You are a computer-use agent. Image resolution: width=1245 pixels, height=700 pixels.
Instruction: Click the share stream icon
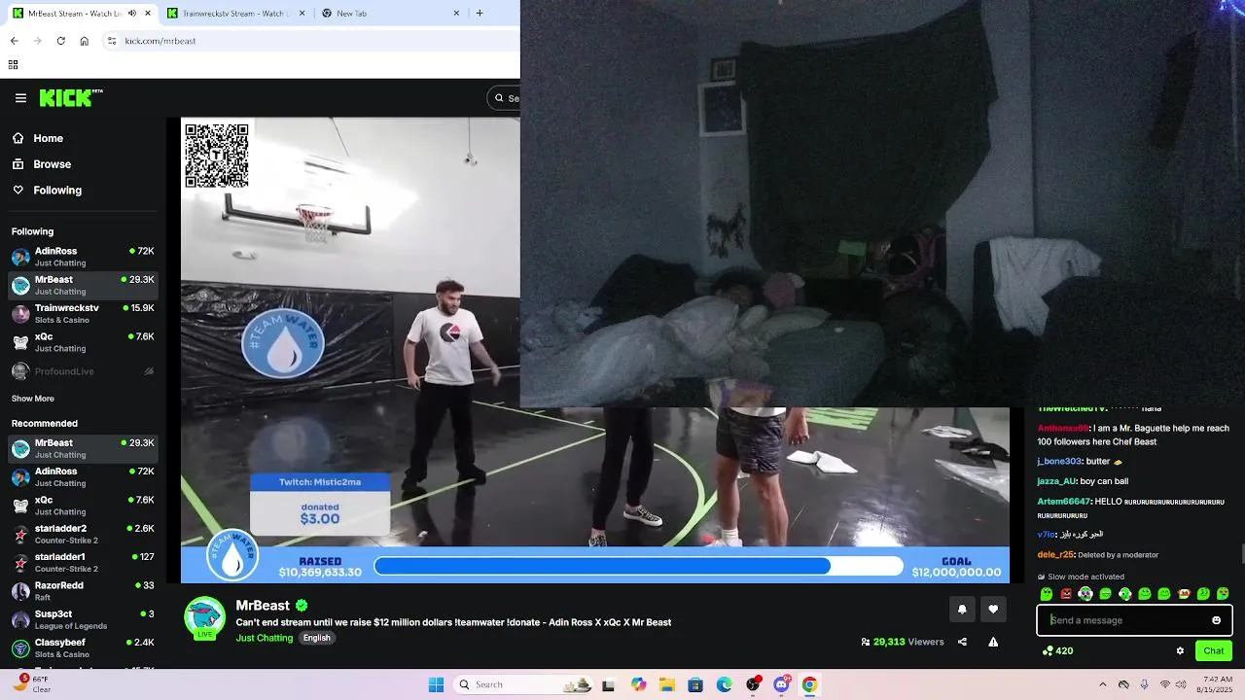click(x=962, y=642)
